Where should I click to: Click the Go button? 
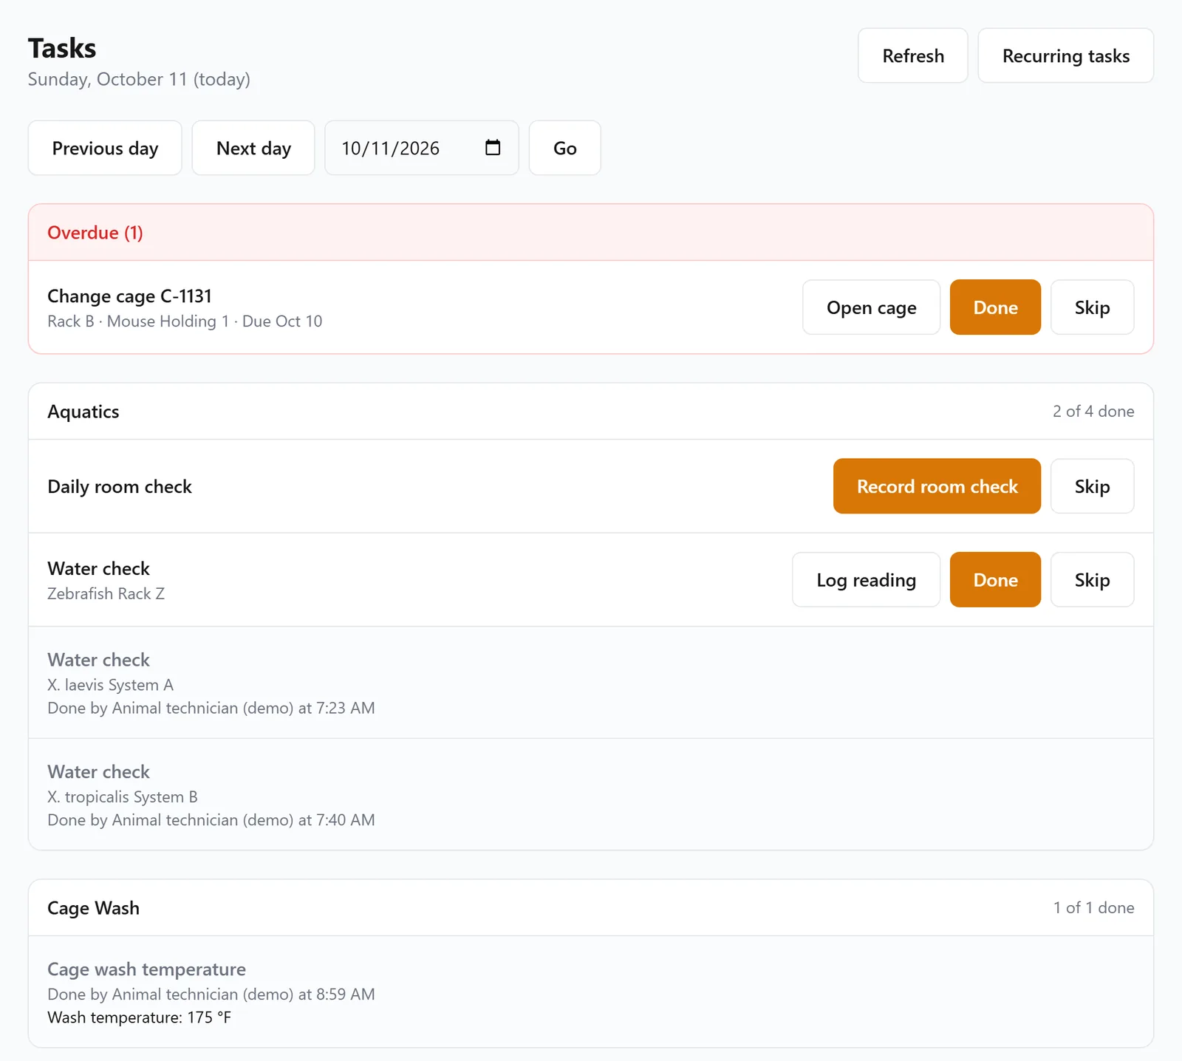tap(565, 148)
